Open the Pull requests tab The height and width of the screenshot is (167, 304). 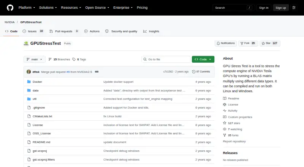pos(64,31)
